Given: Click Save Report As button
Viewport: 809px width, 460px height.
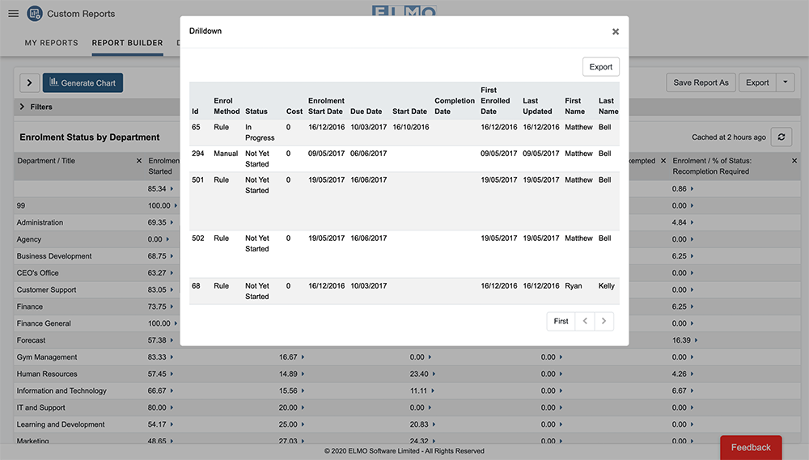Looking at the screenshot, I should [701, 82].
